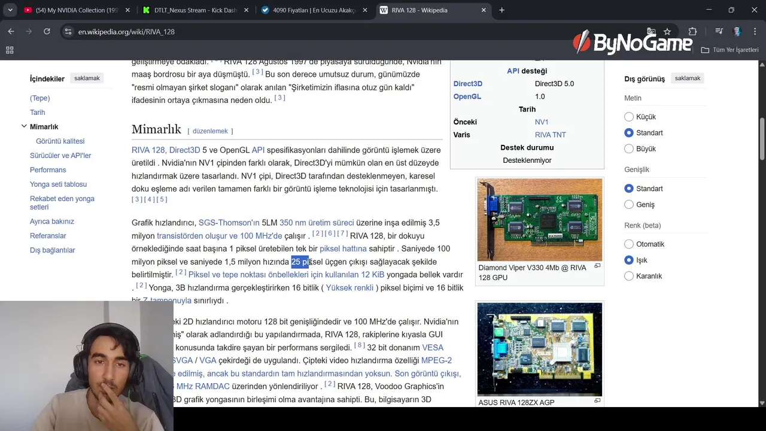766x431 pixels.
Task: Open the 350 nm üretim süreci link
Action: coord(317,223)
